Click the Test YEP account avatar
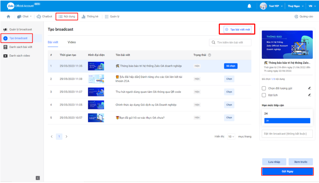319x183 pixels. [263, 6]
